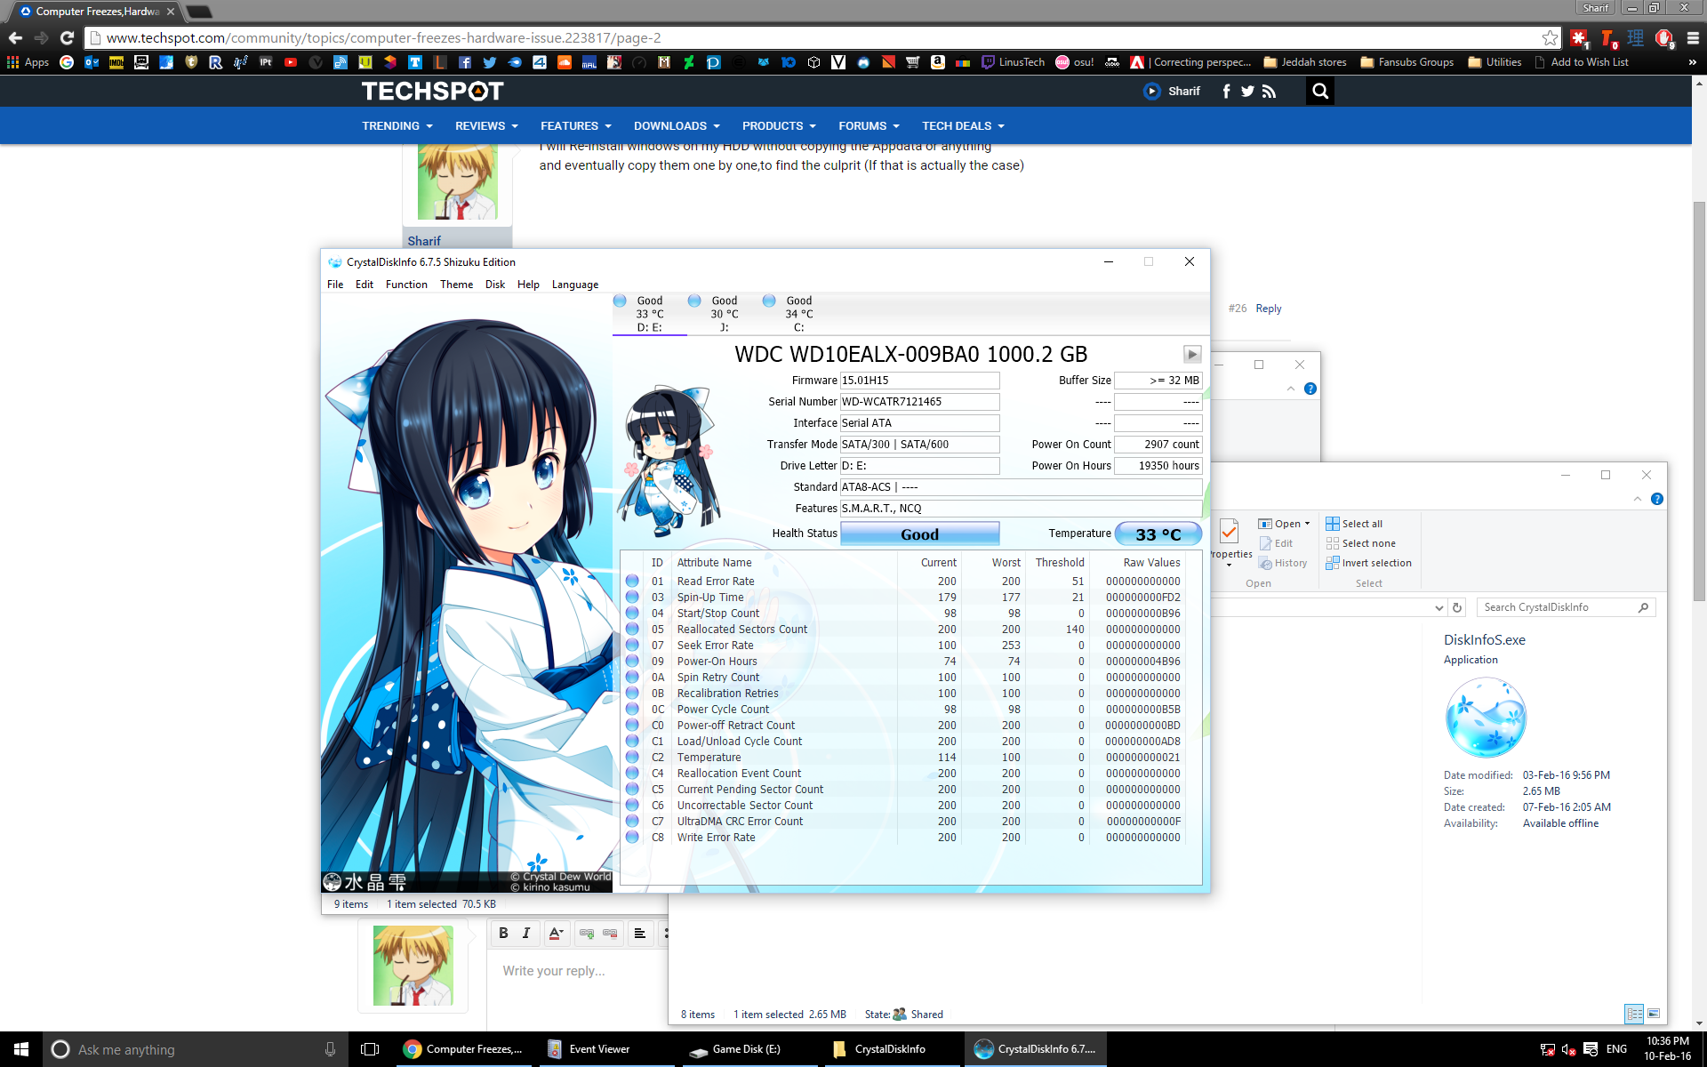Select the D: E: disk tab

coord(649,314)
